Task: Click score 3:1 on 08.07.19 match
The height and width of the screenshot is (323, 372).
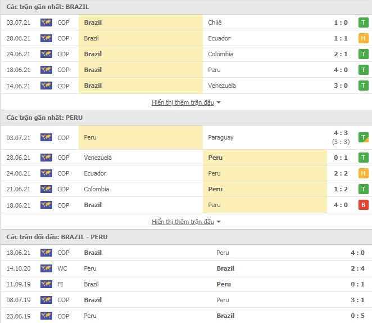Action: click(x=357, y=300)
